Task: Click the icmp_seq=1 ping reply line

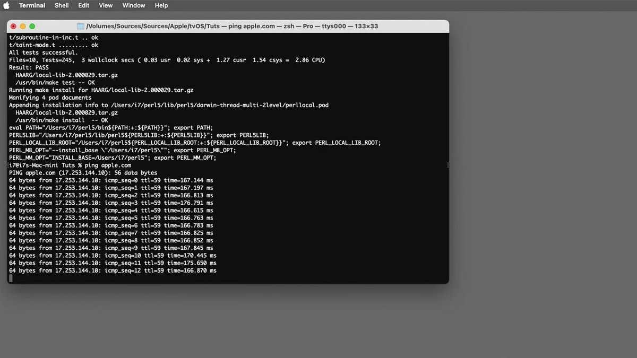Action: [111, 188]
